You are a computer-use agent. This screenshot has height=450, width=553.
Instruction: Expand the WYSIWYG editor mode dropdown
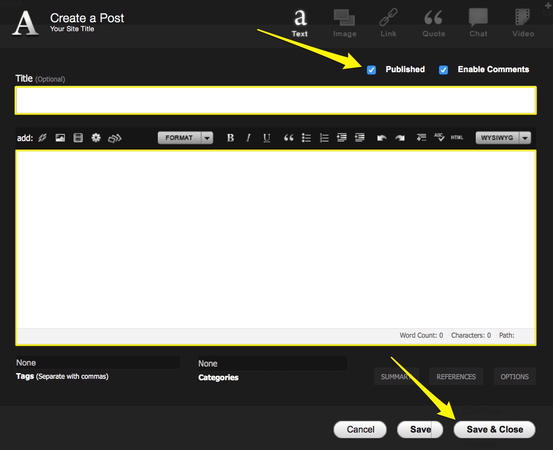[x=503, y=138]
